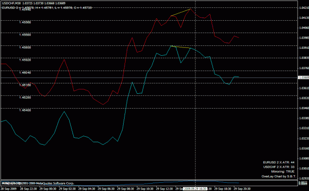Viewport: 309px width, 191px height.
Task: Click the 28 Sep 2009 time axis label
Action: [9, 189]
